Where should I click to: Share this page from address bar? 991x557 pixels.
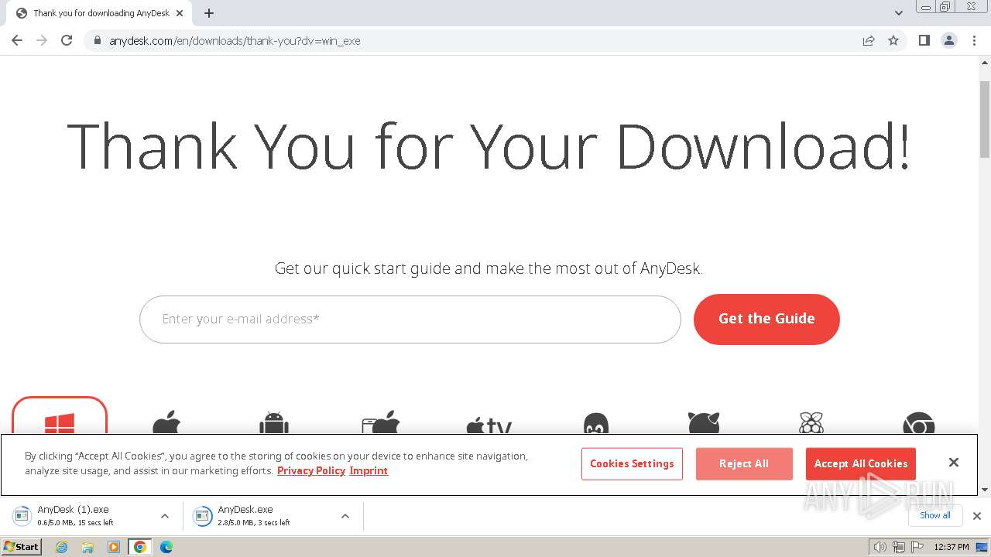tap(869, 40)
